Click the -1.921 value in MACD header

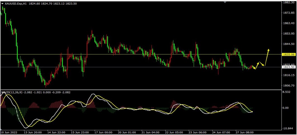[x=37, y=92]
